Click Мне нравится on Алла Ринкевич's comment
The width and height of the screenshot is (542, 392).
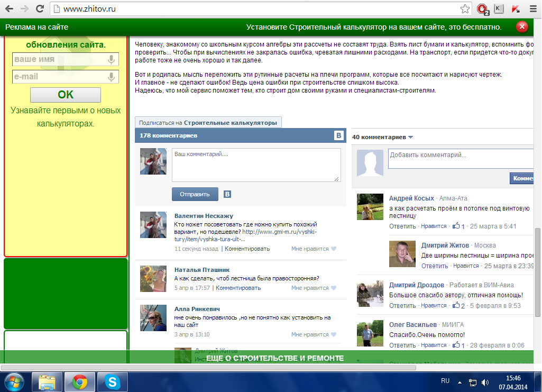[x=310, y=335]
